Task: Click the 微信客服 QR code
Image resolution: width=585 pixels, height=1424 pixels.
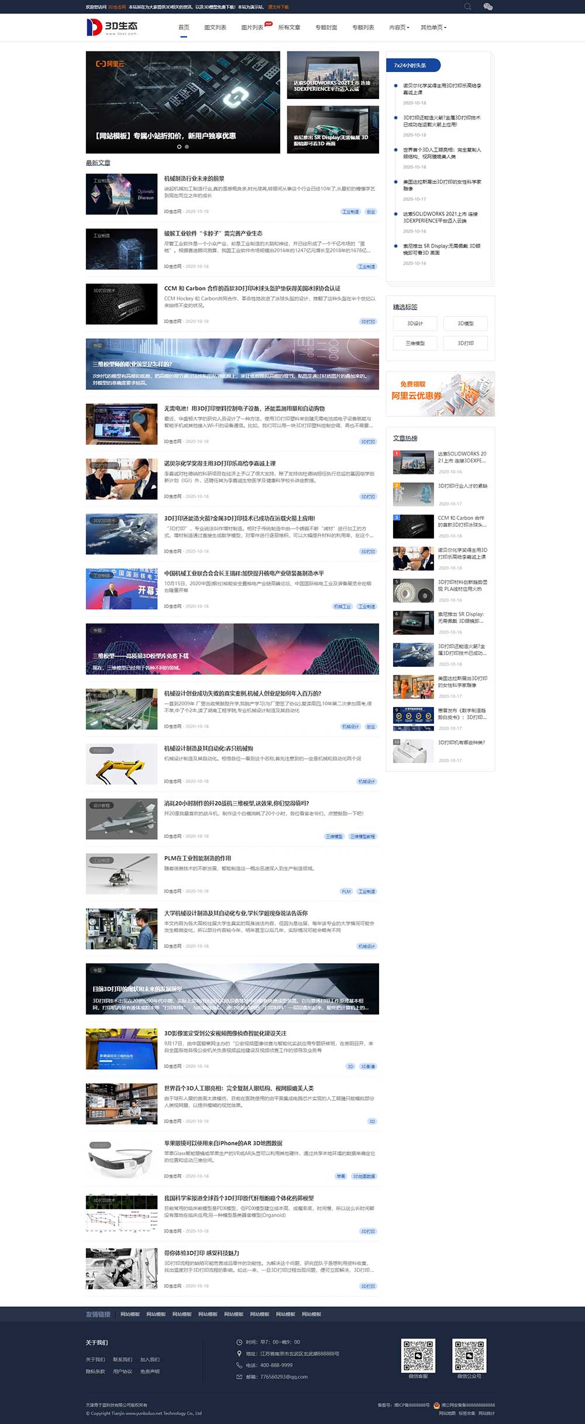Action: (418, 1355)
